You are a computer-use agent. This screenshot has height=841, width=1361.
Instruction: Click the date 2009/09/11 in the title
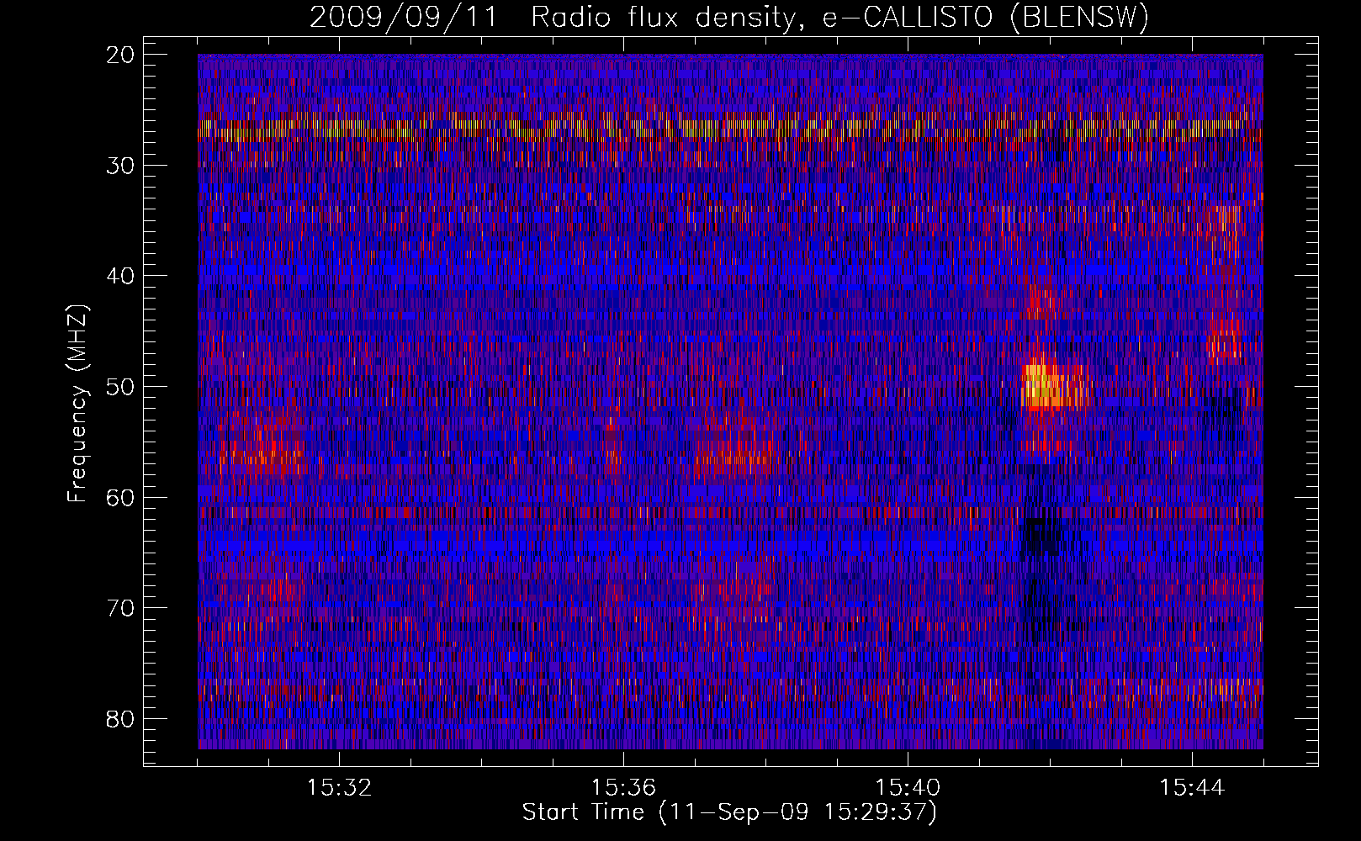pyautogui.click(x=404, y=18)
